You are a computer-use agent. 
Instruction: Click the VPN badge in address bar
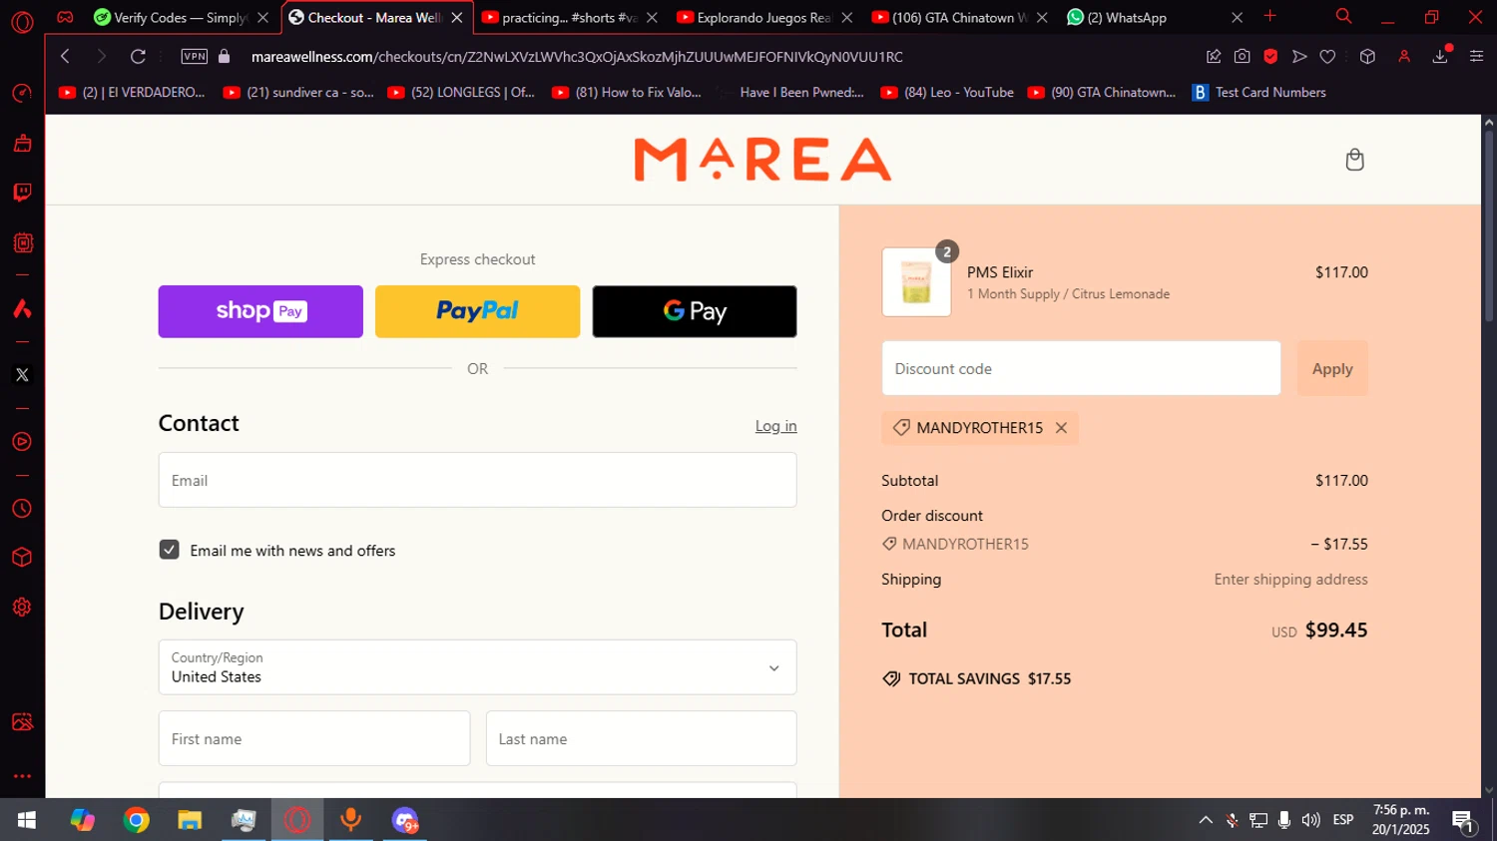(x=195, y=57)
